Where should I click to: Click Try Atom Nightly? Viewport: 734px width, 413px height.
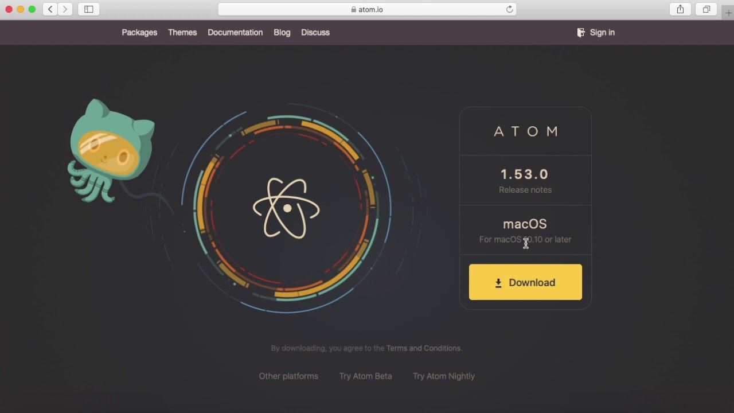pos(444,376)
